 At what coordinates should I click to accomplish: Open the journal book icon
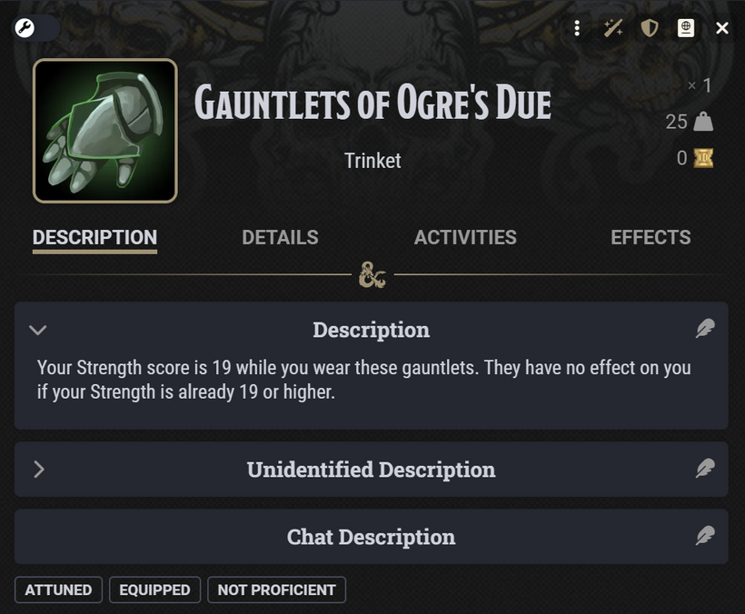[686, 28]
